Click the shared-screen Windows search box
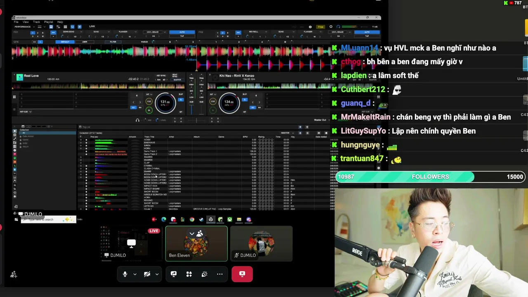The image size is (528, 297). coord(48,219)
